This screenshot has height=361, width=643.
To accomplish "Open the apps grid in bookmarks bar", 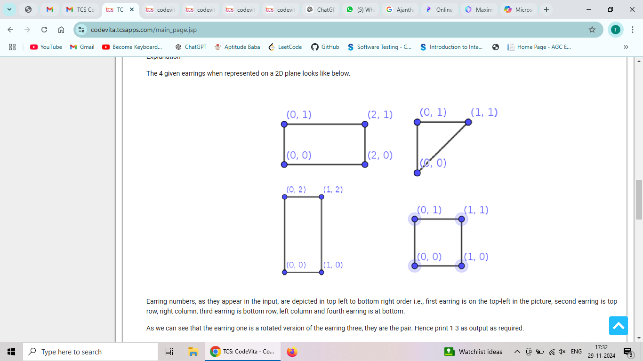I will pos(12,47).
